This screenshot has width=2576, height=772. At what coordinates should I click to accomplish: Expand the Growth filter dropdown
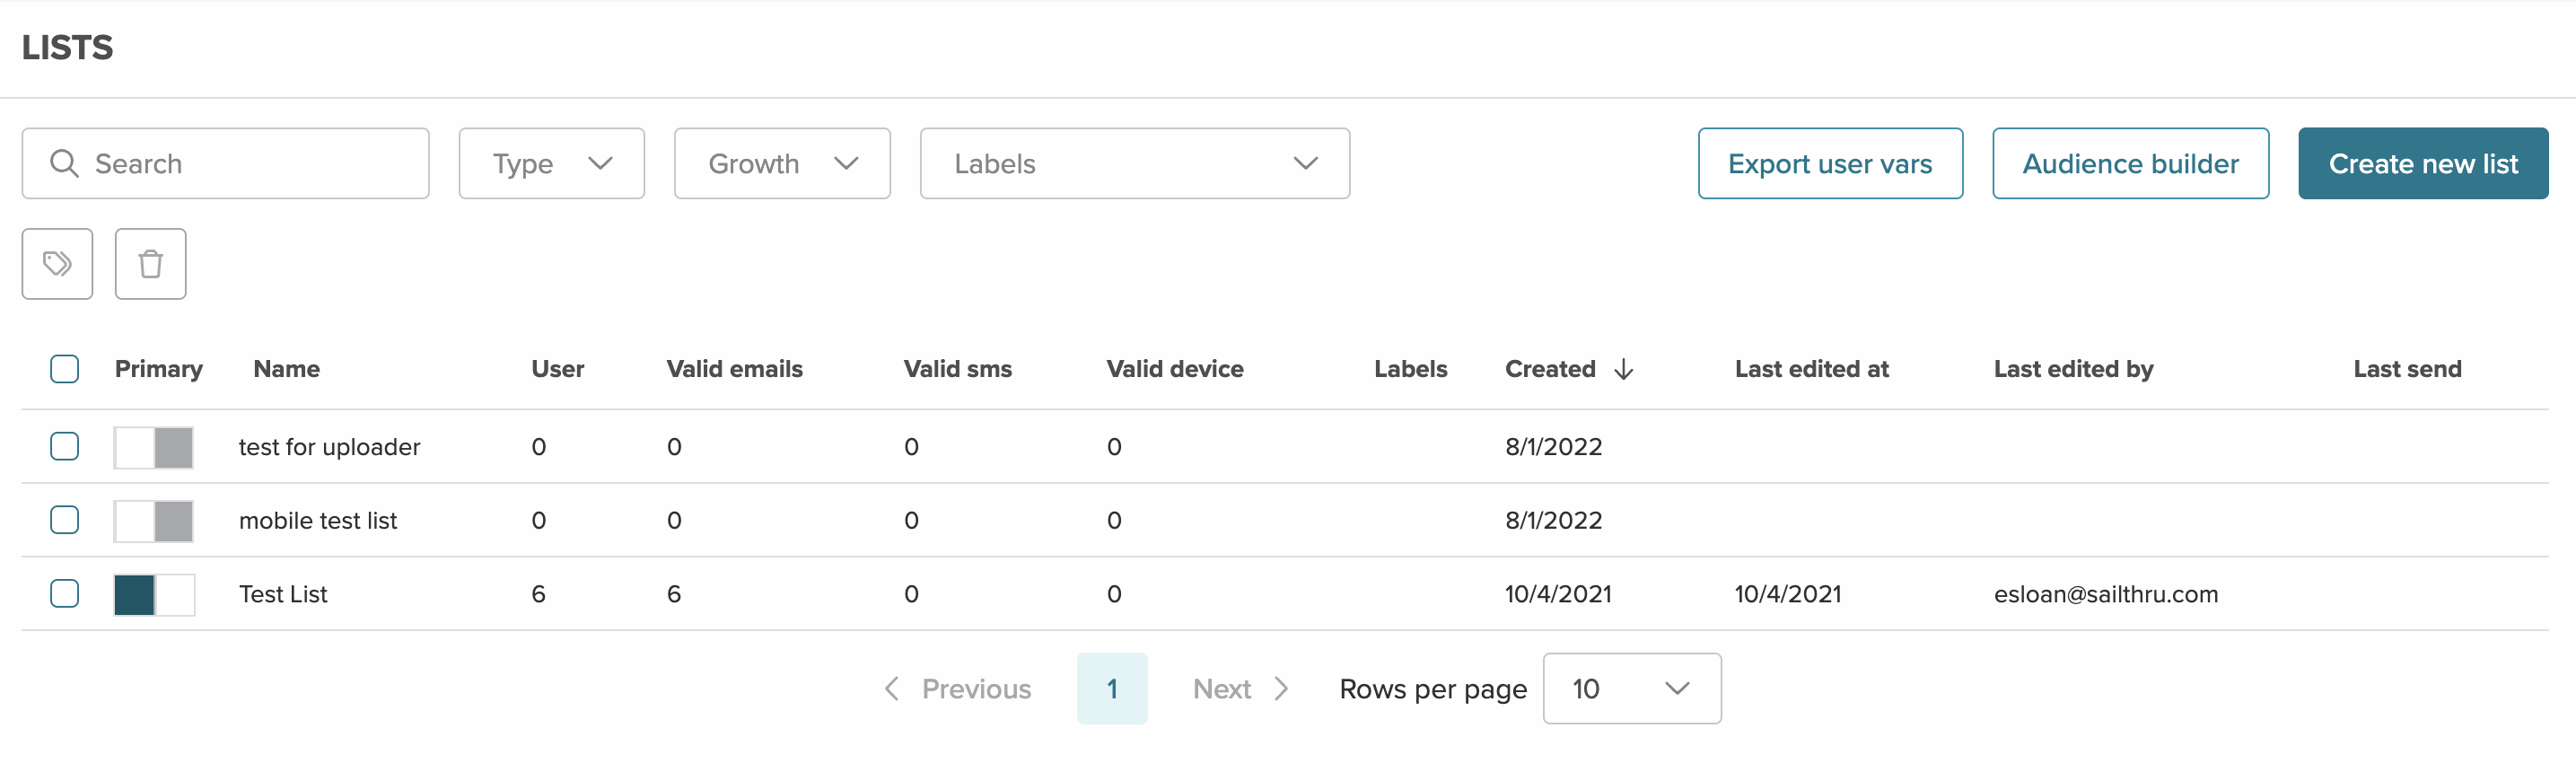click(x=781, y=163)
